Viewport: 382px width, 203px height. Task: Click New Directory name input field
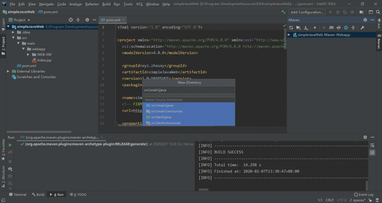(x=189, y=90)
